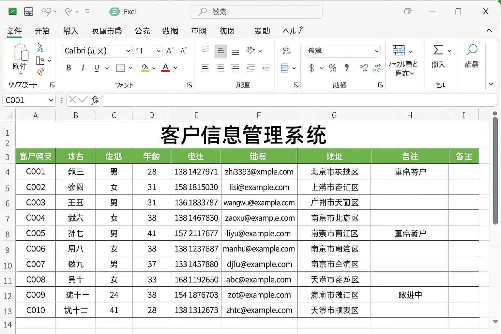Viewport: 501px width, 334px height.
Task: Expand the number format combo box
Action: point(376,51)
